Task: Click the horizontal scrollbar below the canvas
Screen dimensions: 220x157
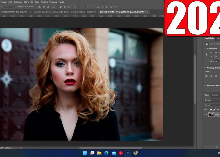Action: 110,148
